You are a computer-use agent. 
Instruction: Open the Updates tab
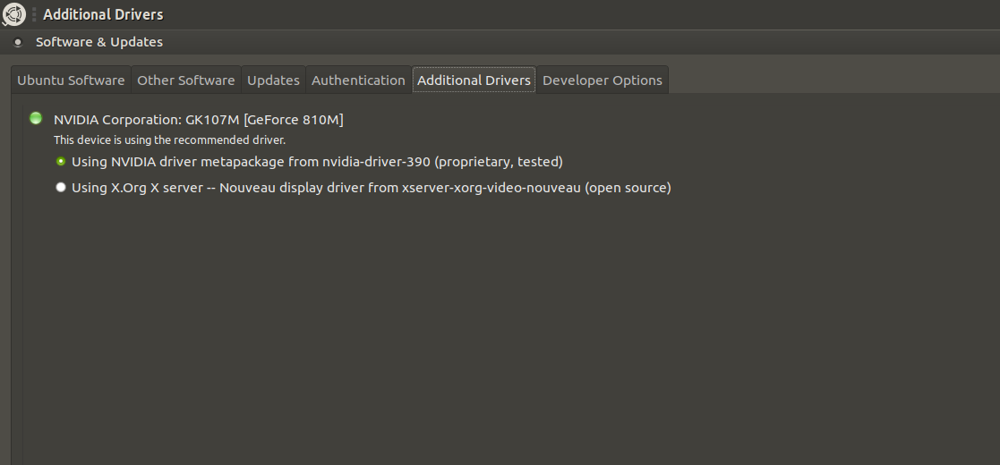[274, 80]
